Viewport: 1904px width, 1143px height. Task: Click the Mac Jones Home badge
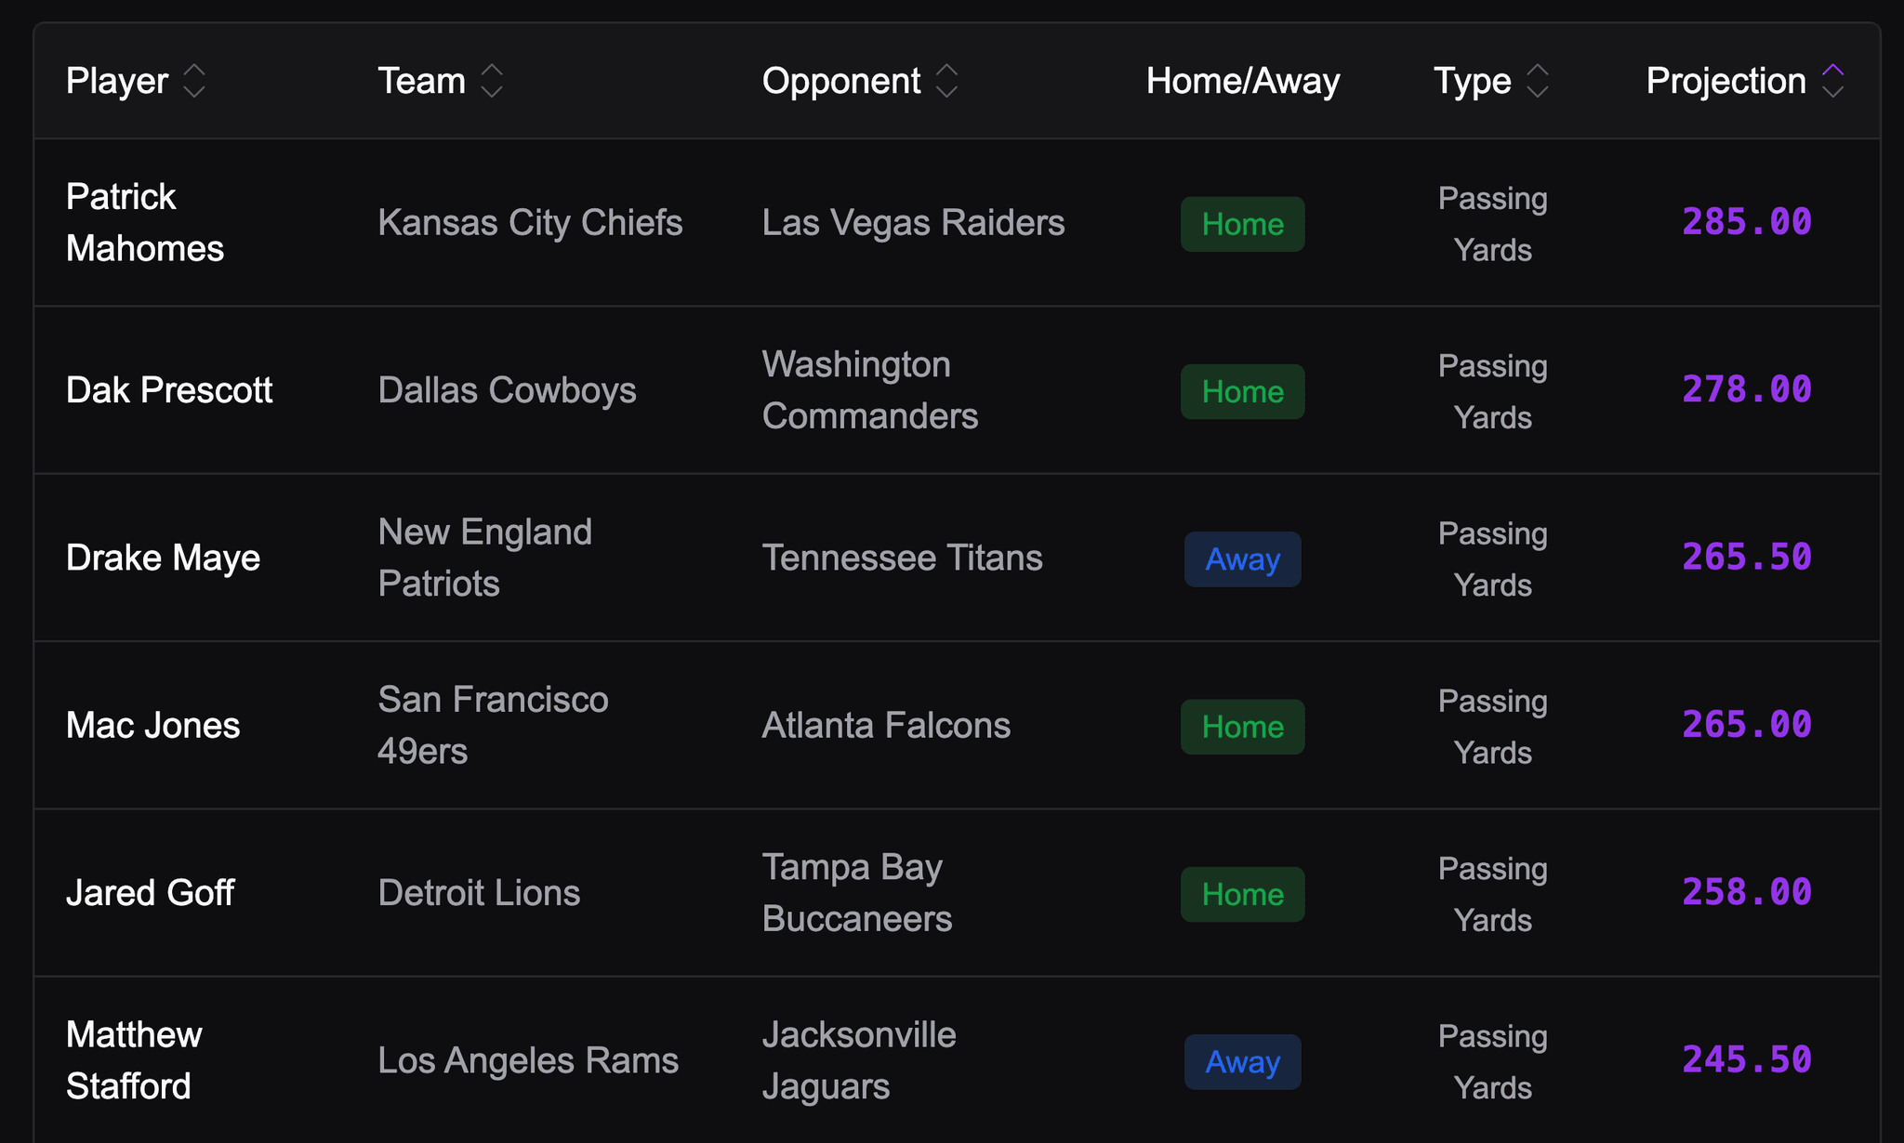coord(1242,727)
